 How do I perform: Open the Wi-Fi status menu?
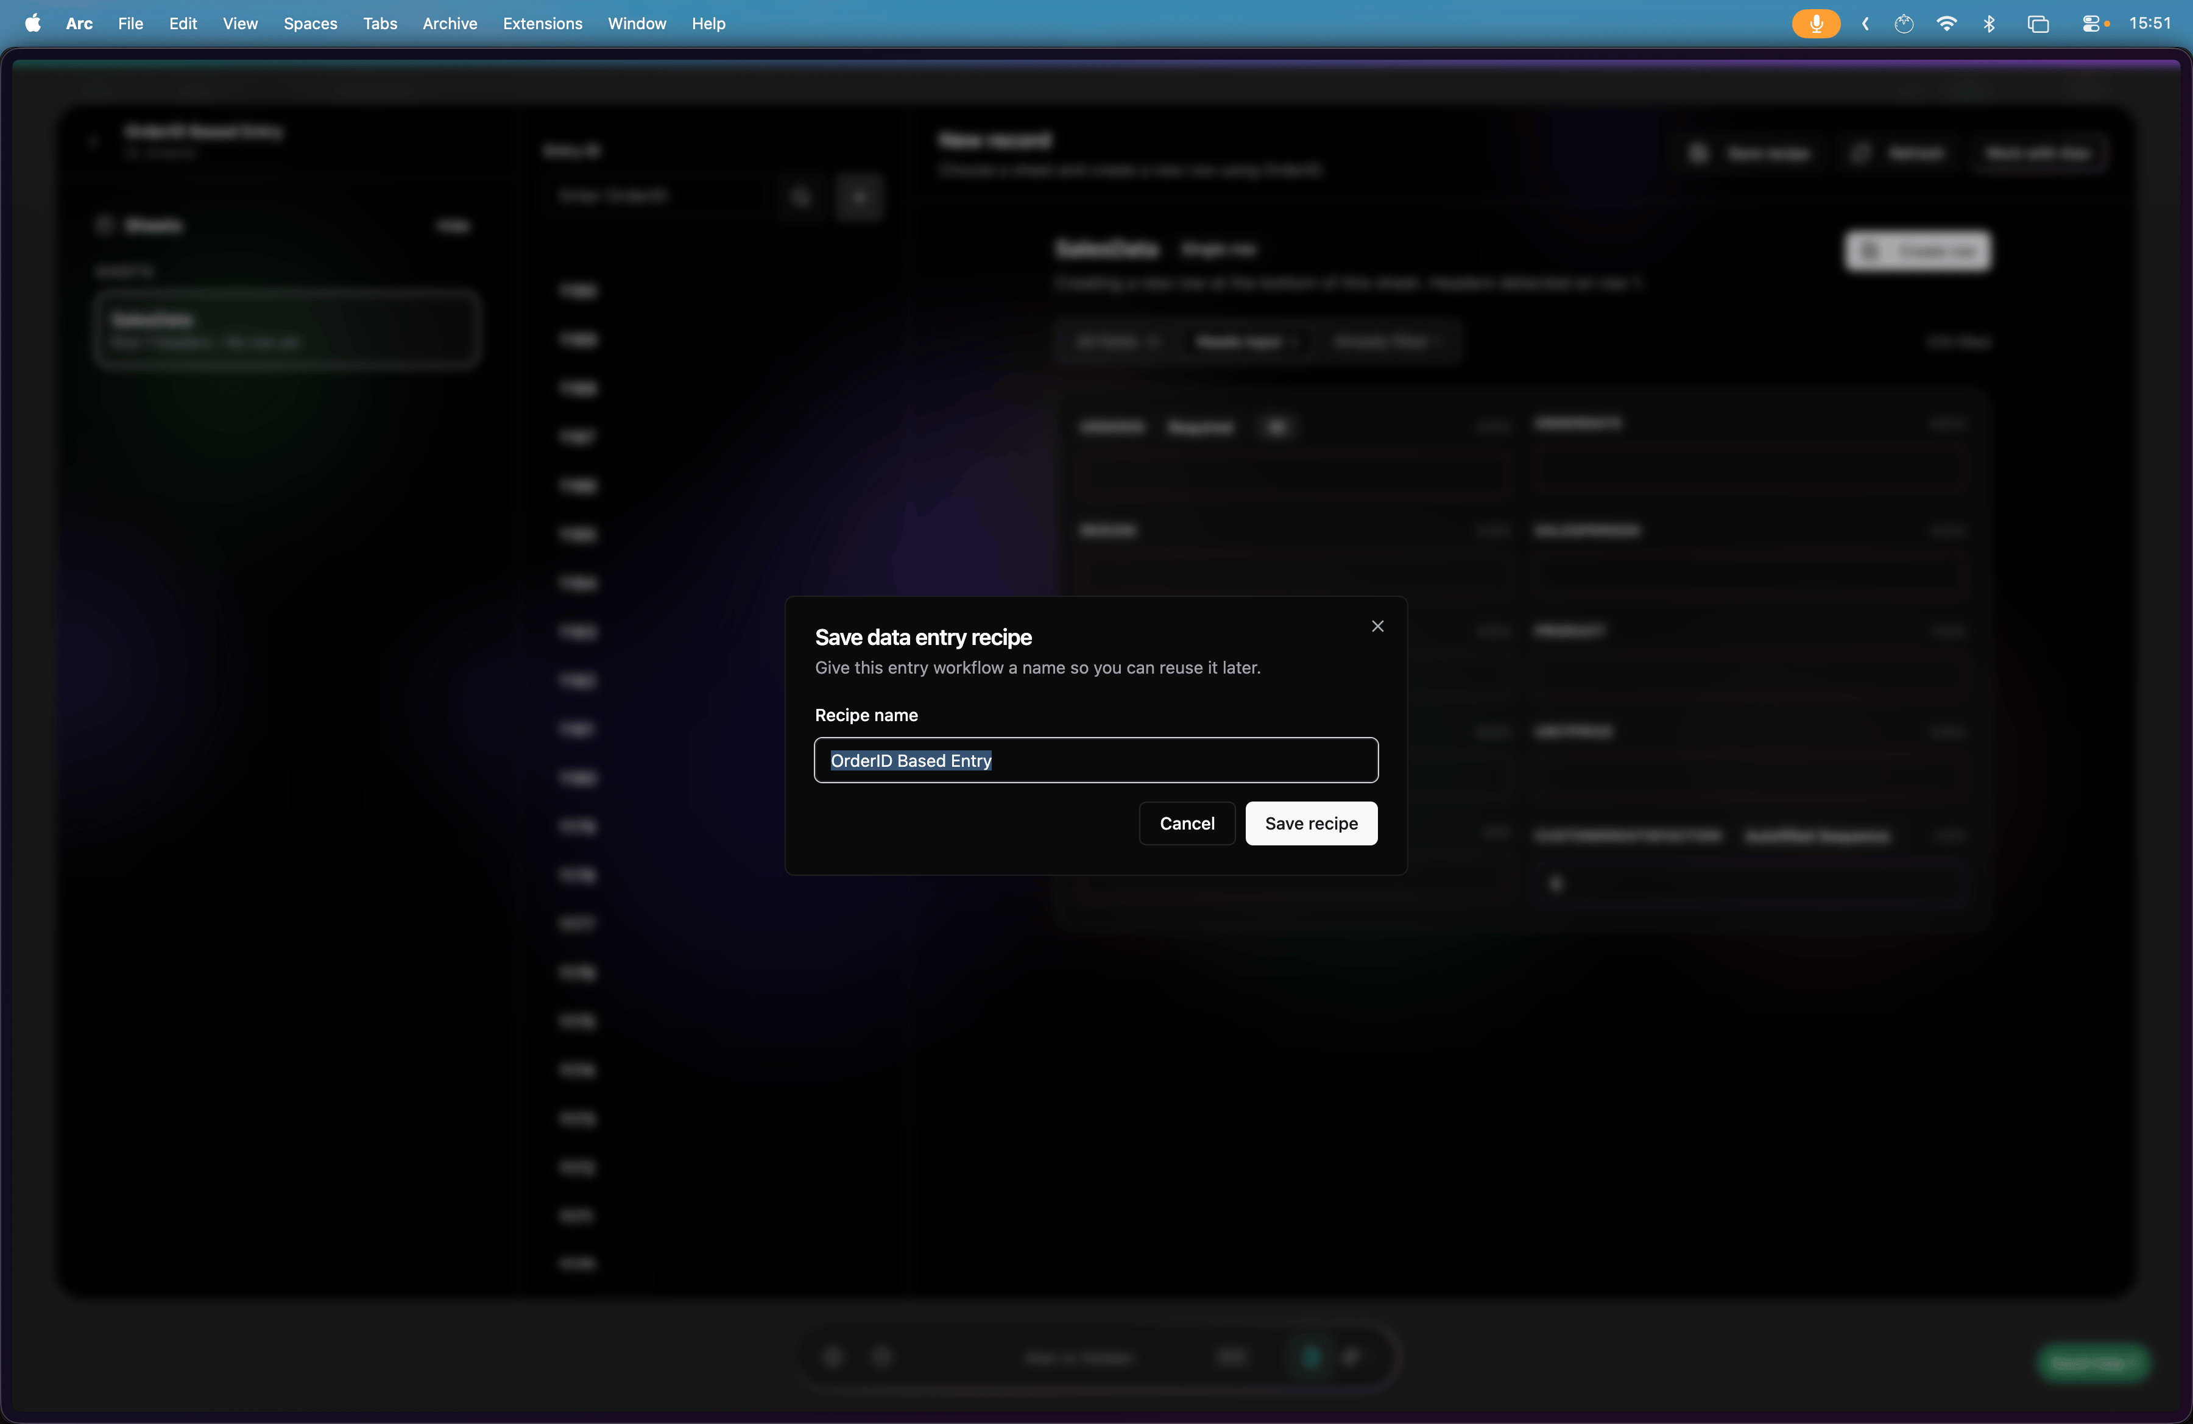(1946, 23)
